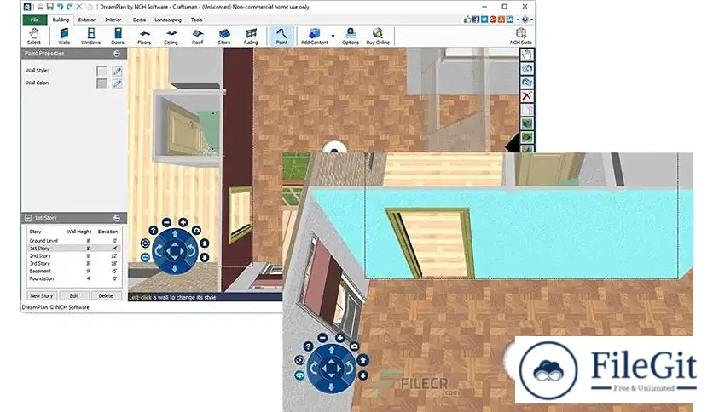Choose the Roof tool
The width and height of the screenshot is (713, 412).
click(197, 37)
